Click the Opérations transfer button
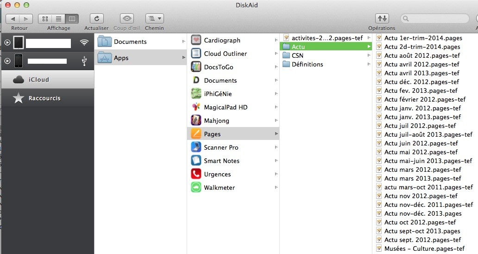The width and height of the screenshot is (478, 254). pos(382,18)
